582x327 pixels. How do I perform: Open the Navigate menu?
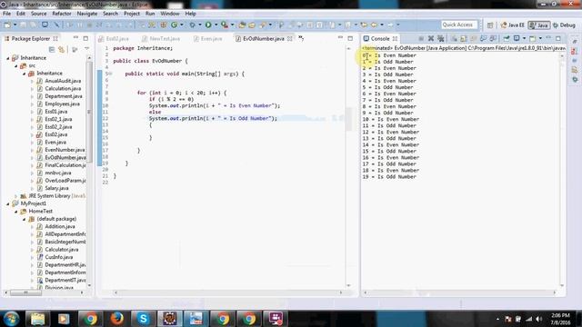[x=87, y=14]
